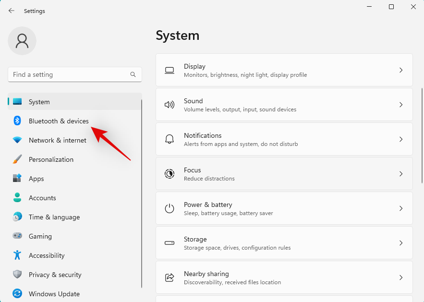Open Personalization settings
The width and height of the screenshot is (424, 302).
coord(74,159)
